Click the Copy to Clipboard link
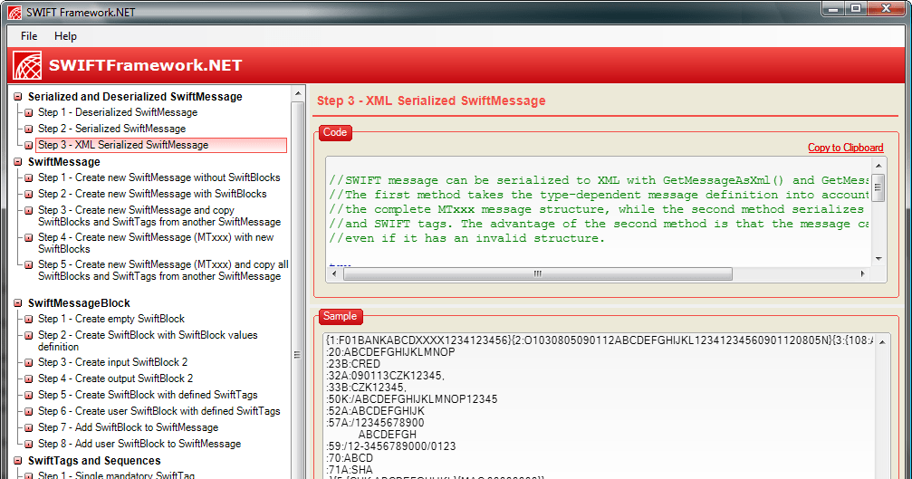The height and width of the screenshot is (479, 912). click(846, 148)
